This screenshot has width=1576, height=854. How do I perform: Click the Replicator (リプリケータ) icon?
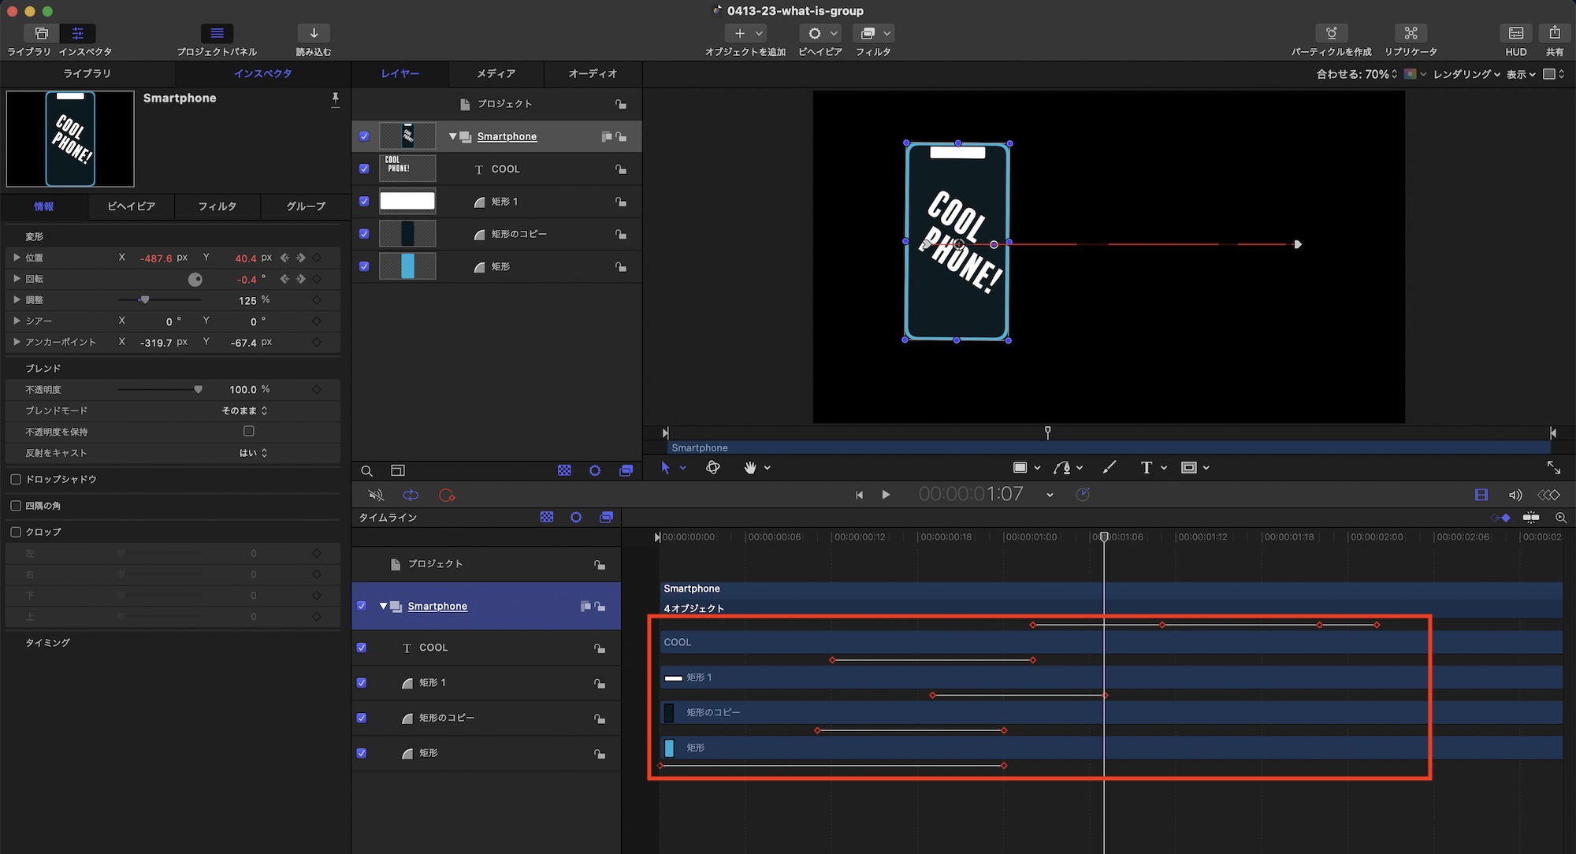[x=1411, y=33]
